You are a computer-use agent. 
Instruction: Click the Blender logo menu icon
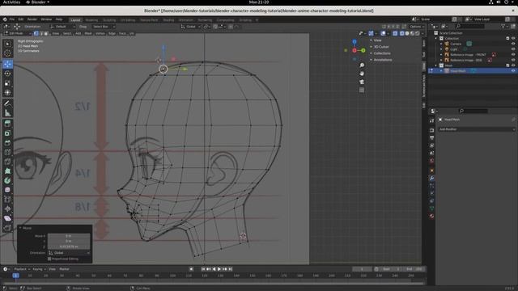5,19
